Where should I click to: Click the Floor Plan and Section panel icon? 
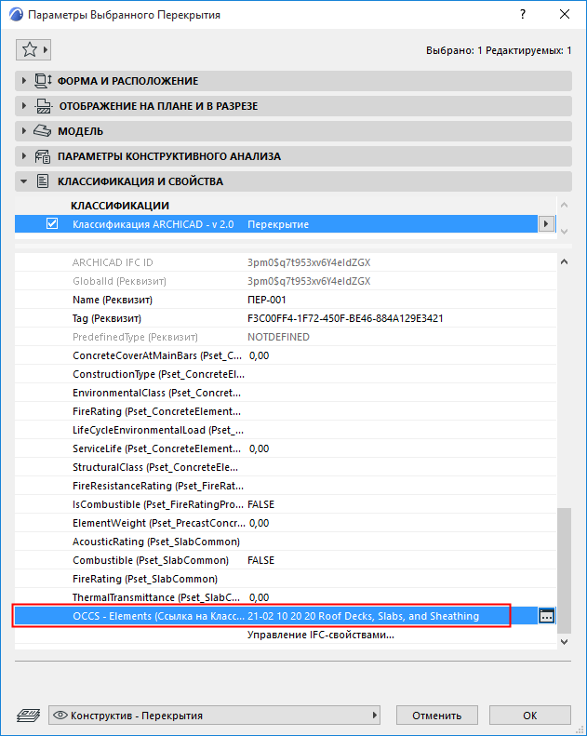point(44,106)
